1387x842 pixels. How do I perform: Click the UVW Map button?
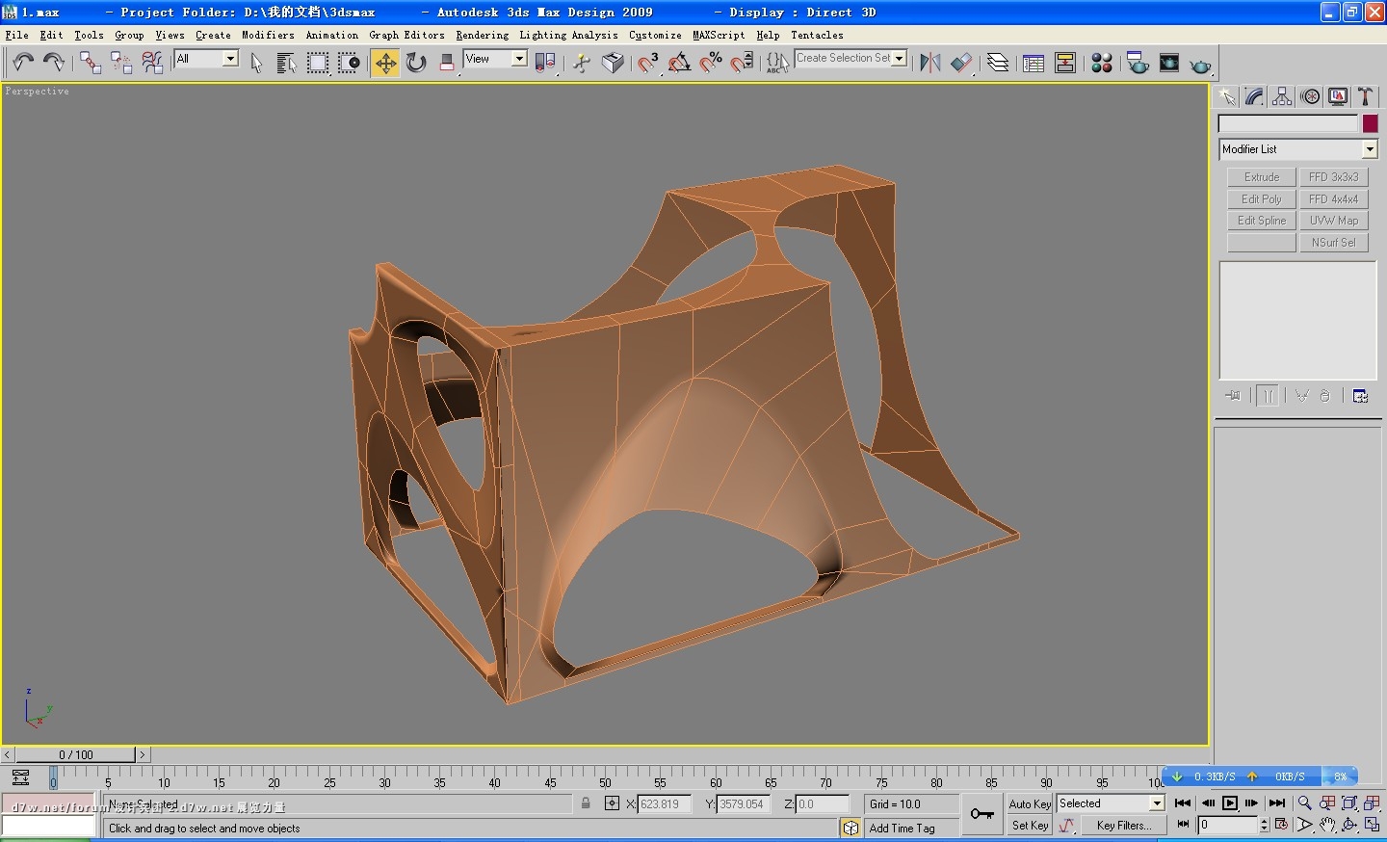coord(1334,221)
